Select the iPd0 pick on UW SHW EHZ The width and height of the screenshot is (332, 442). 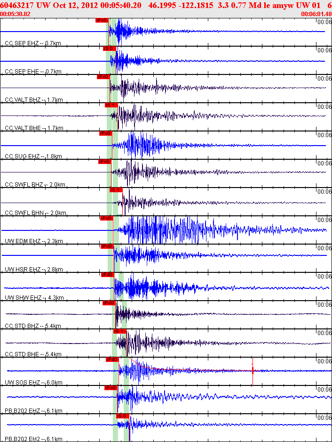tap(108, 275)
